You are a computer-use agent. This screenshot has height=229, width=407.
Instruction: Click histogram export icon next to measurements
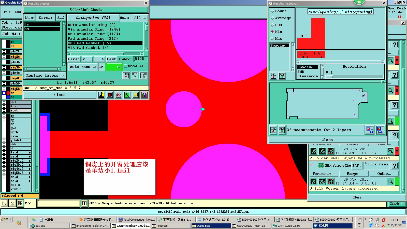[370, 130]
